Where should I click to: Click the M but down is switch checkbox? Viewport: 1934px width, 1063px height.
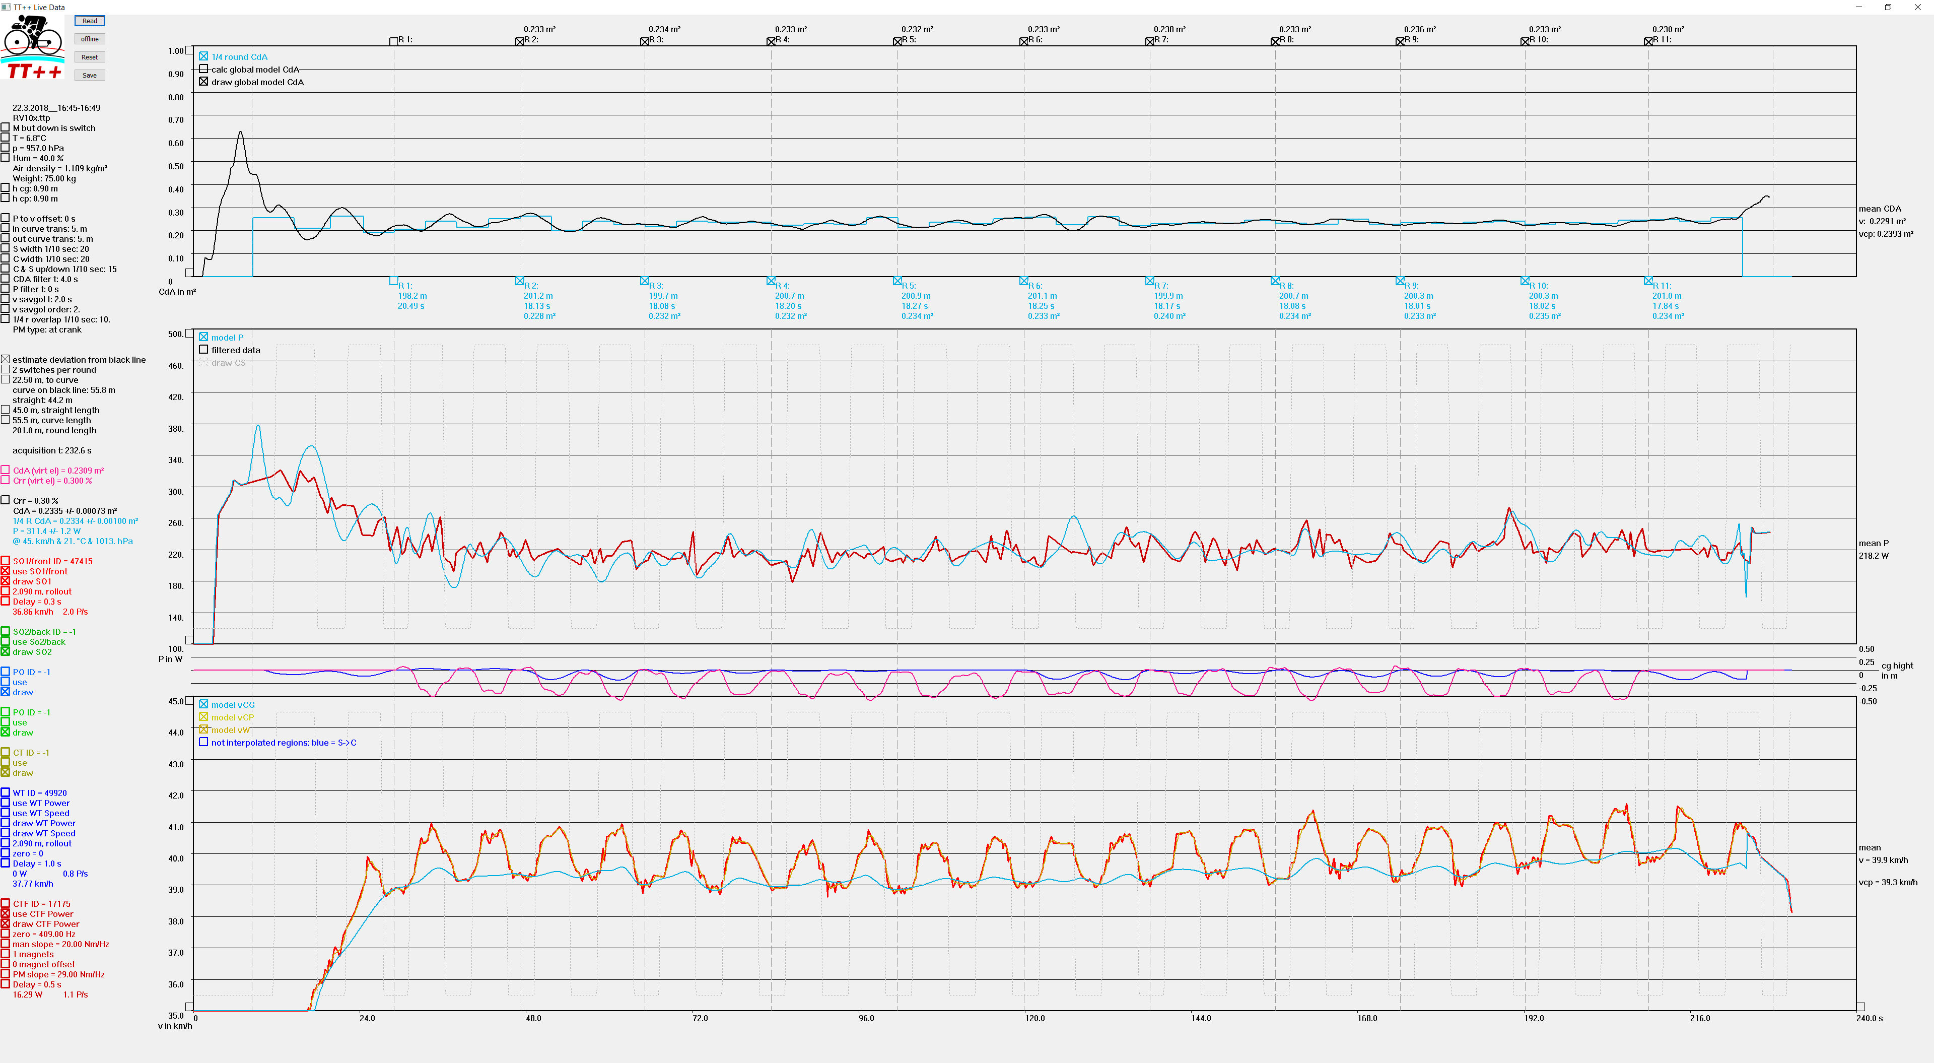[5, 127]
